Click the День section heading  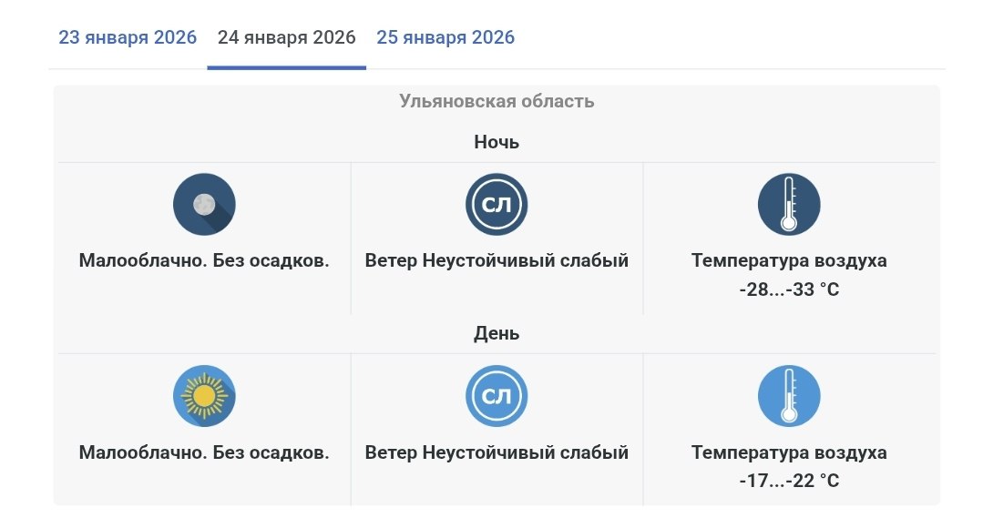pyautogui.click(x=497, y=333)
